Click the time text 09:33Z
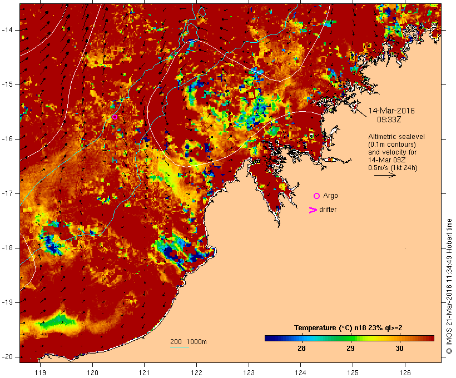Viewport: 456px width, 378px height. coord(389,120)
